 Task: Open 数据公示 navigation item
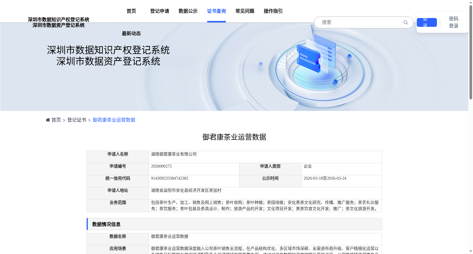[188, 11]
